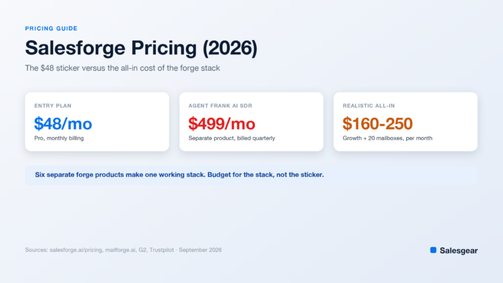Click the $48 sticker subtitle line
The image size is (503, 283).
click(122, 68)
